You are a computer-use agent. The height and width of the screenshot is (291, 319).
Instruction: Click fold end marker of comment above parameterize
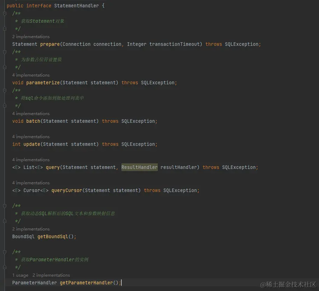click(x=5, y=67)
